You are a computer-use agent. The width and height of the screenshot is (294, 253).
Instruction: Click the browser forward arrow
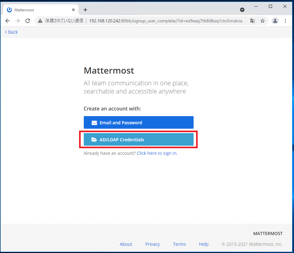pos(18,21)
